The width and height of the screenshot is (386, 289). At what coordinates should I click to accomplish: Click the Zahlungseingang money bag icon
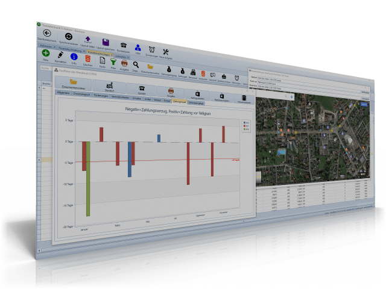(169, 70)
